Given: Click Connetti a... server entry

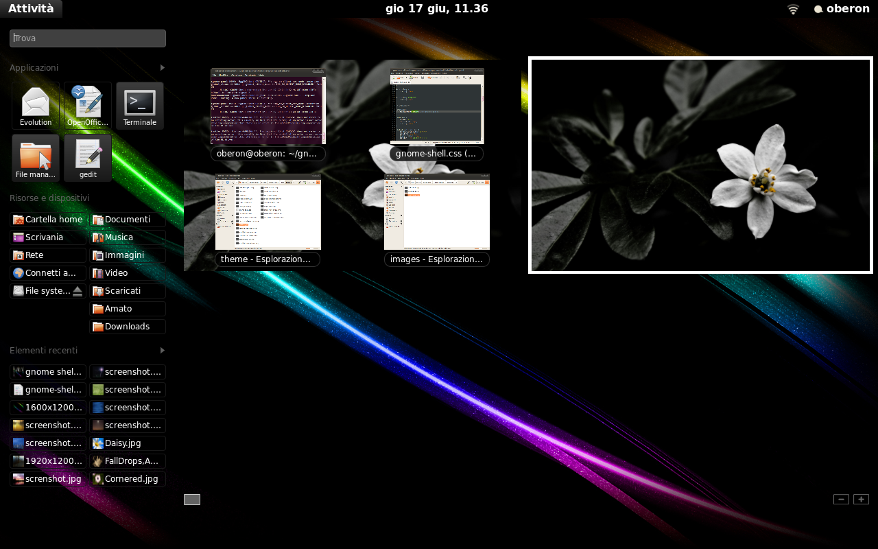Looking at the screenshot, I should point(48,273).
